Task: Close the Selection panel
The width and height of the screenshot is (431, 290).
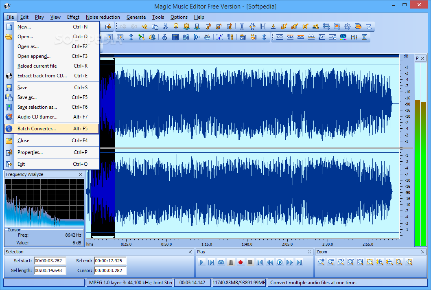Action: pyautogui.click(x=190, y=252)
